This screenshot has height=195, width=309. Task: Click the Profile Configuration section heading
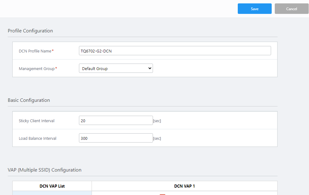point(30,31)
